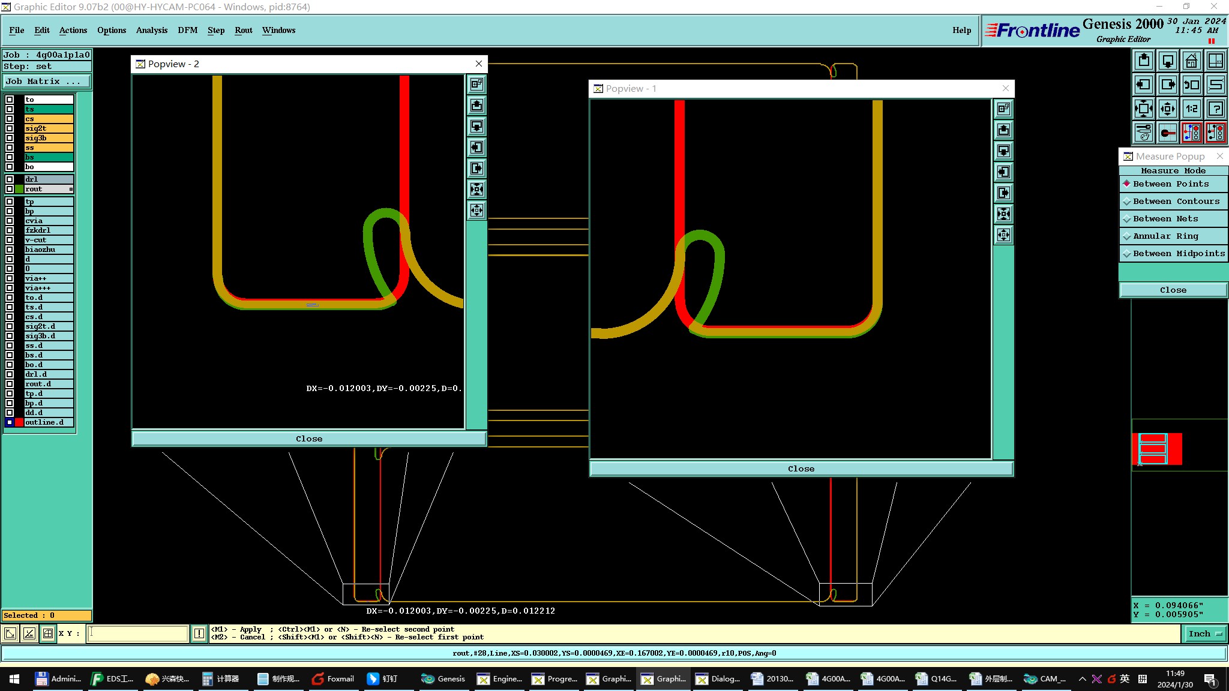Image resolution: width=1229 pixels, height=691 pixels.
Task: Open the Analysis menu
Action: pos(151,30)
